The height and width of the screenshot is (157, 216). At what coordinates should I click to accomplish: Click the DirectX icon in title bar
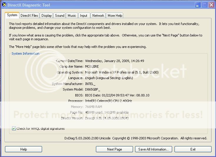(4, 5)
